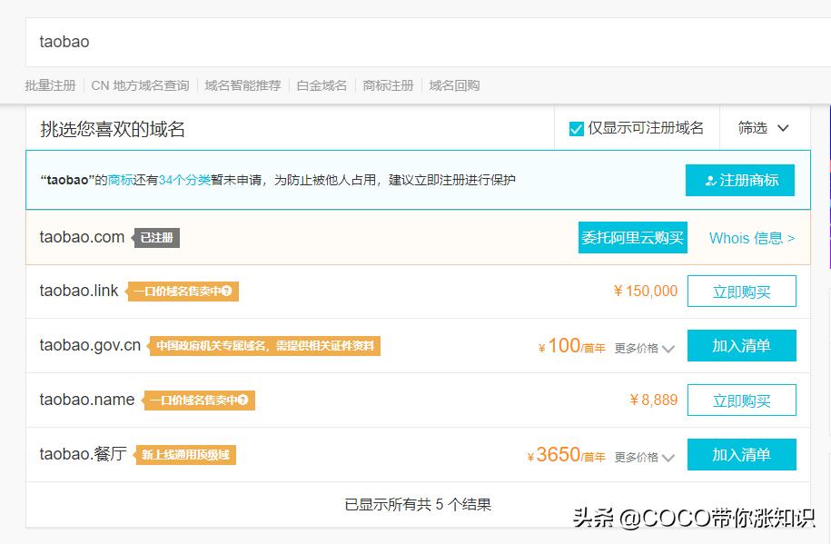Click 委托阿里云购买 for taobao.com
This screenshot has width=831, height=544.
tap(633, 238)
